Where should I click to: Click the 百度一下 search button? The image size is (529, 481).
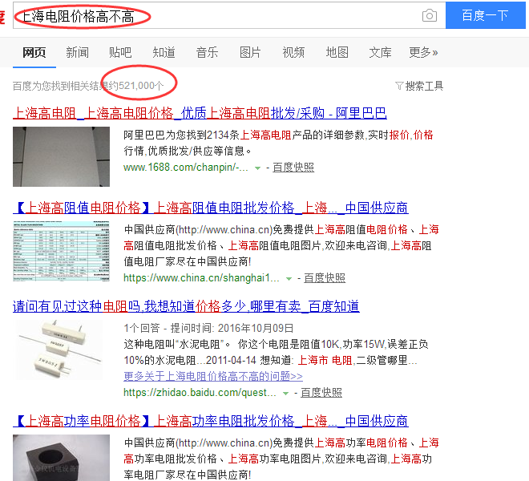coord(485,15)
